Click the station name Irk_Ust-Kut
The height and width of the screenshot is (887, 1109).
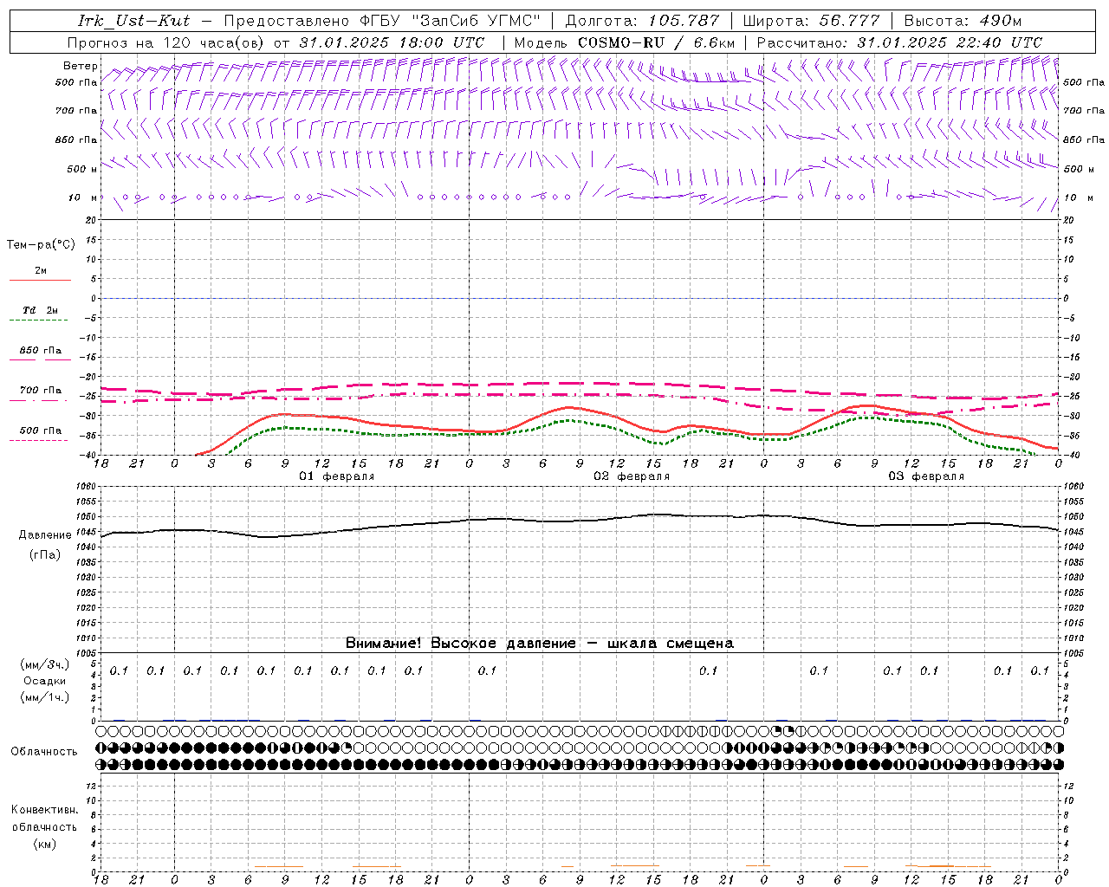click(x=133, y=21)
